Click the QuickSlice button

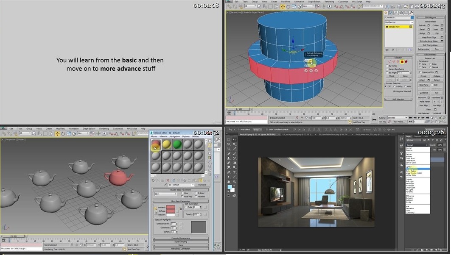coord(424,93)
